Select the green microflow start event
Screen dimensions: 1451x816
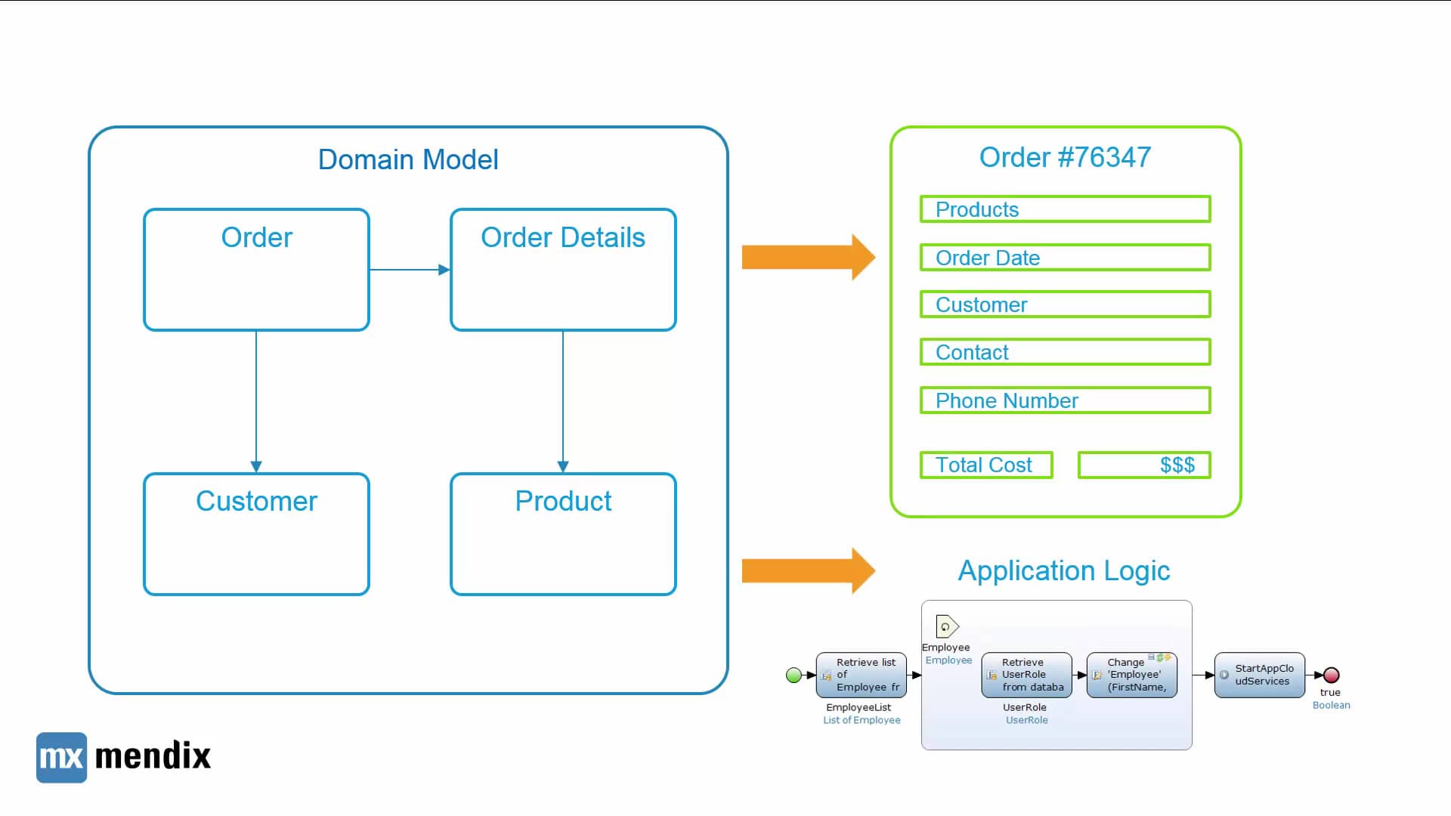794,675
